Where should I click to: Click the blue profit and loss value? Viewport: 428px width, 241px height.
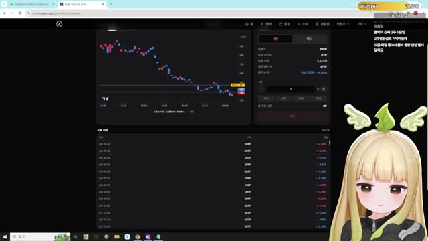point(314,72)
